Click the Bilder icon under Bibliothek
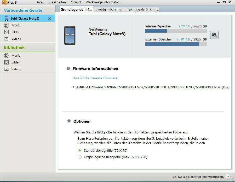The height and width of the screenshot is (182, 235). tap(7, 62)
